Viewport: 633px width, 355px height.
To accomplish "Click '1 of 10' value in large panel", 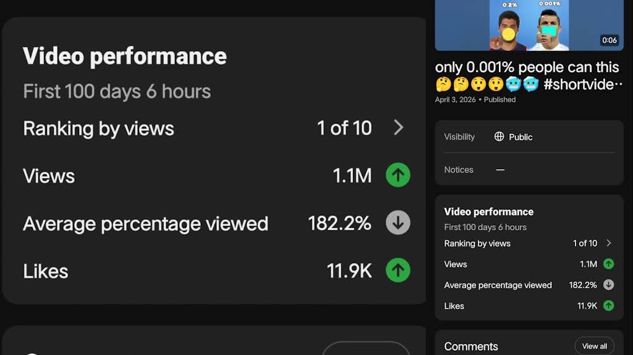I will (344, 128).
